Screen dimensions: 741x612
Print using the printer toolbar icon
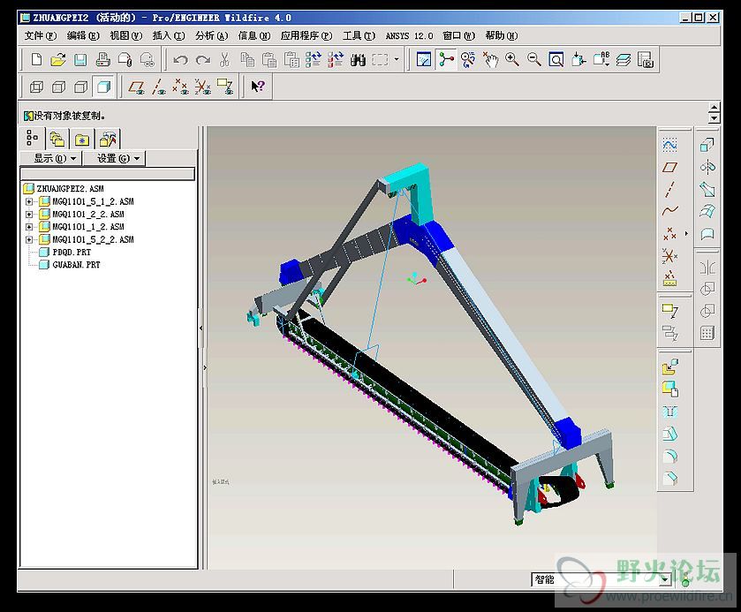pos(102,59)
